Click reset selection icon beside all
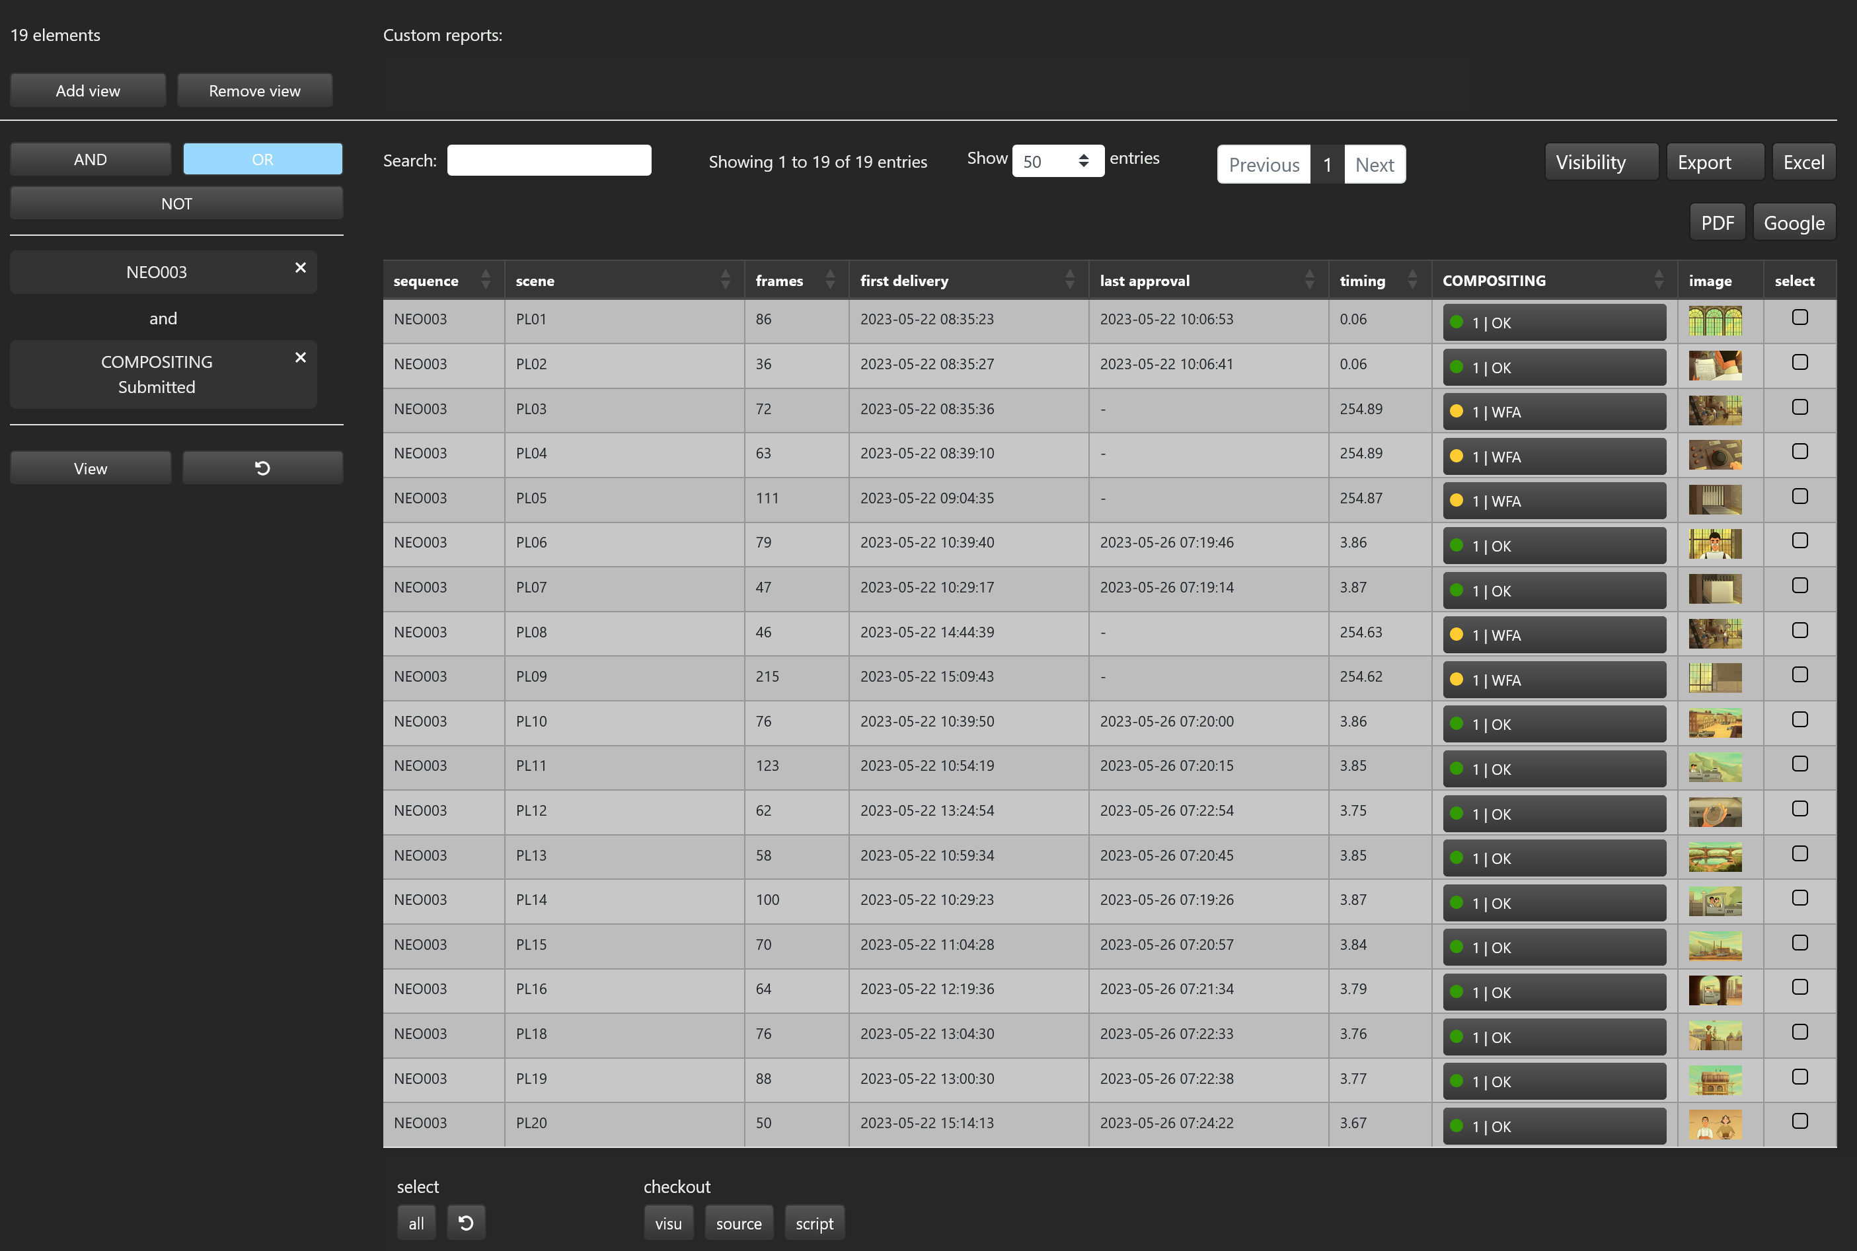The image size is (1857, 1251). (466, 1223)
